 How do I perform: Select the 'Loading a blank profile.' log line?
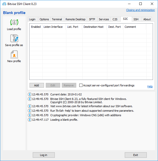click(x=64, y=120)
